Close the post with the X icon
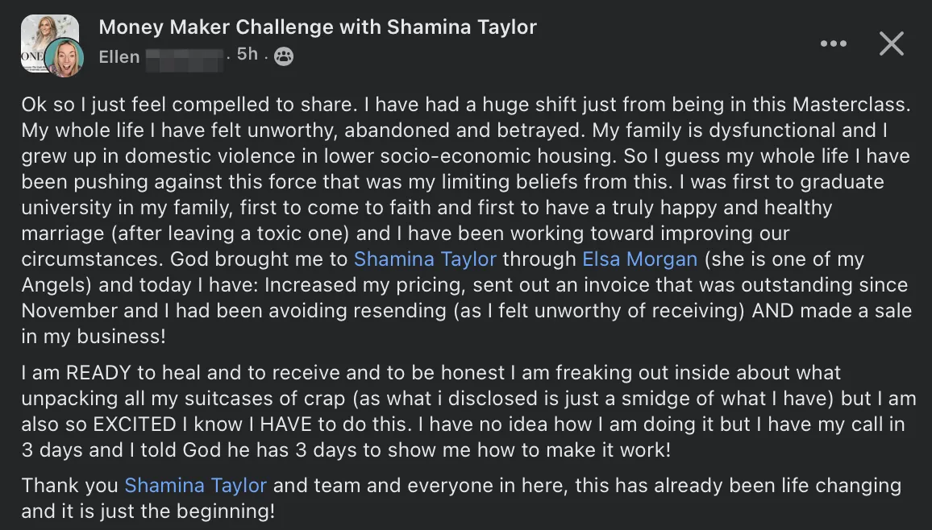This screenshot has height=530, width=932. pos(891,43)
